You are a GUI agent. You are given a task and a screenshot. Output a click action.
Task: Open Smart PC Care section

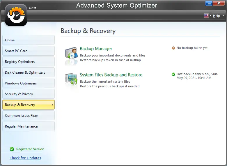pos(29,51)
